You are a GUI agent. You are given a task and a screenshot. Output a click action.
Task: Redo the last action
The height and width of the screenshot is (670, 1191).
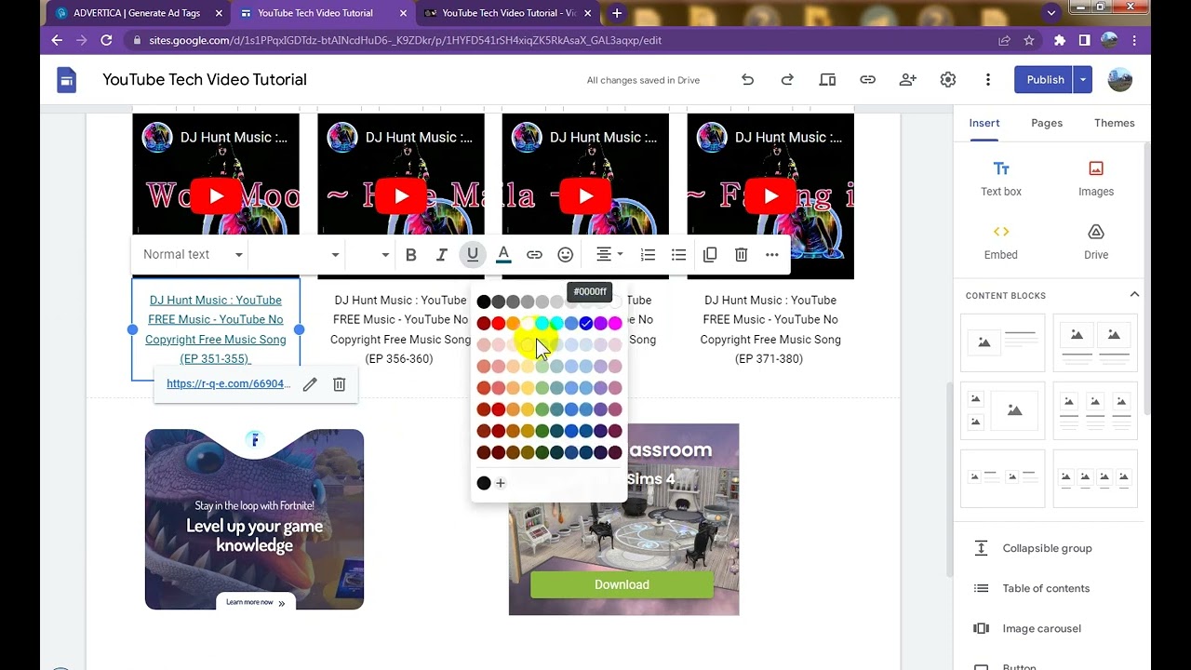pos(787,80)
